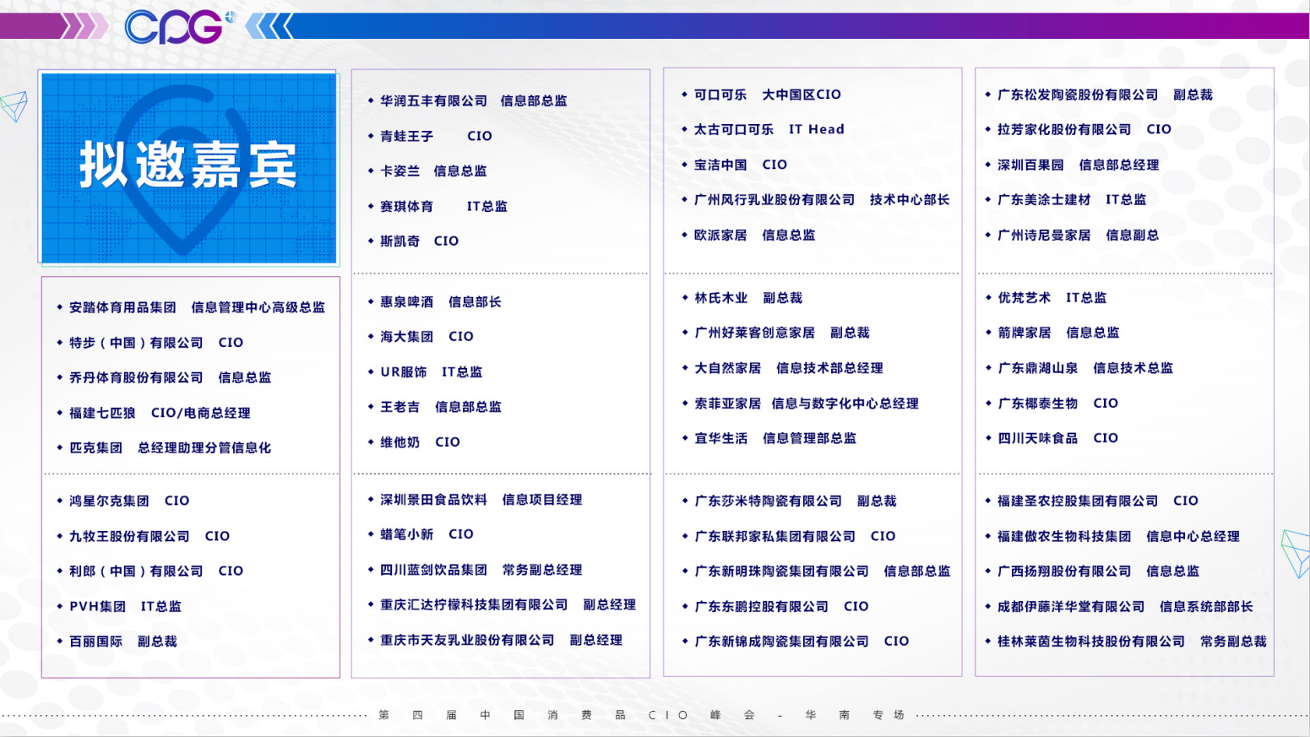Select 华润五丰有限公司 信息部总监 entry
Screen dimensions: 1310x737
tap(473, 100)
